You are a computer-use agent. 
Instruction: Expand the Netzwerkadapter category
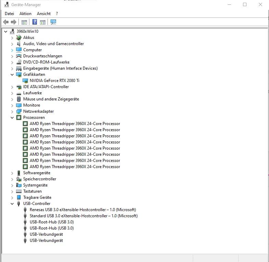[x=12, y=112]
